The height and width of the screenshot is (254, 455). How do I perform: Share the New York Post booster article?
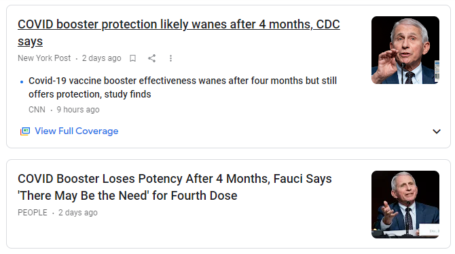[151, 58]
